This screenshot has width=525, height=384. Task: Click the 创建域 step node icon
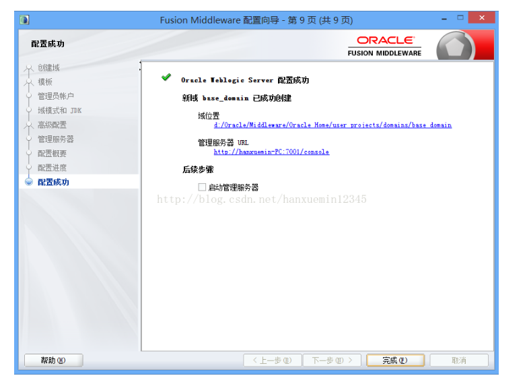pyautogui.click(x=29, y=67)
